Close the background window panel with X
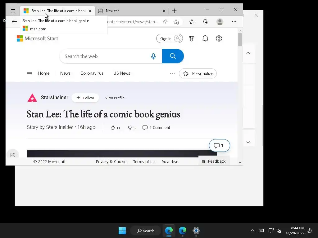 point(256,15)
